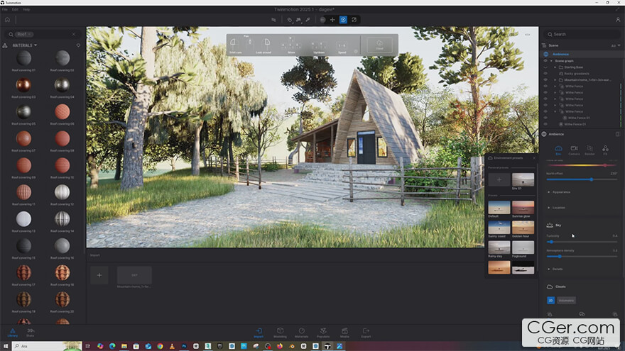Image resolution: width=625 pixels, height=351 pixels.
Task: Toggle Ambience panel dock icon
Action: click(x=617, y=134)
